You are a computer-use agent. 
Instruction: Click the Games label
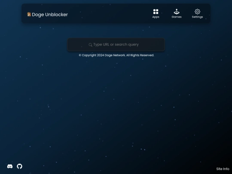177,17
